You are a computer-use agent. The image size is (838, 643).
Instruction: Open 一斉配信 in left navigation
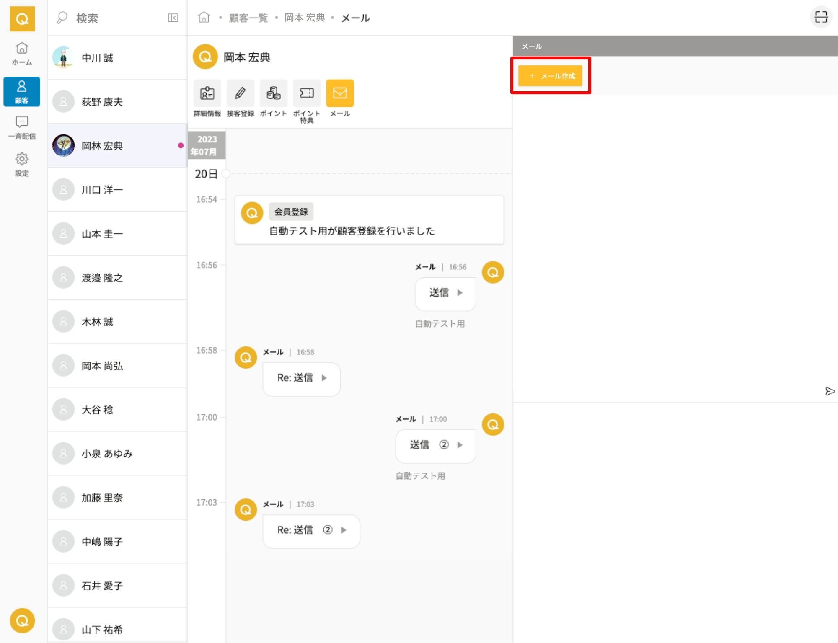22,127
